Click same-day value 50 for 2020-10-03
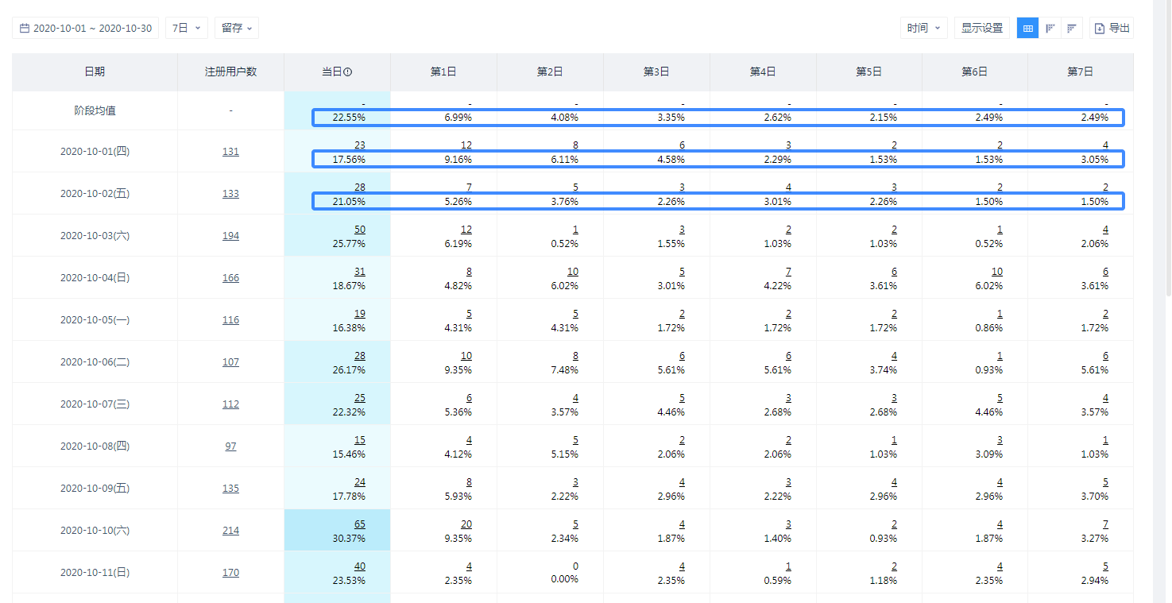The height and width of the screenshot is (603, 1172). pos(360,230)
